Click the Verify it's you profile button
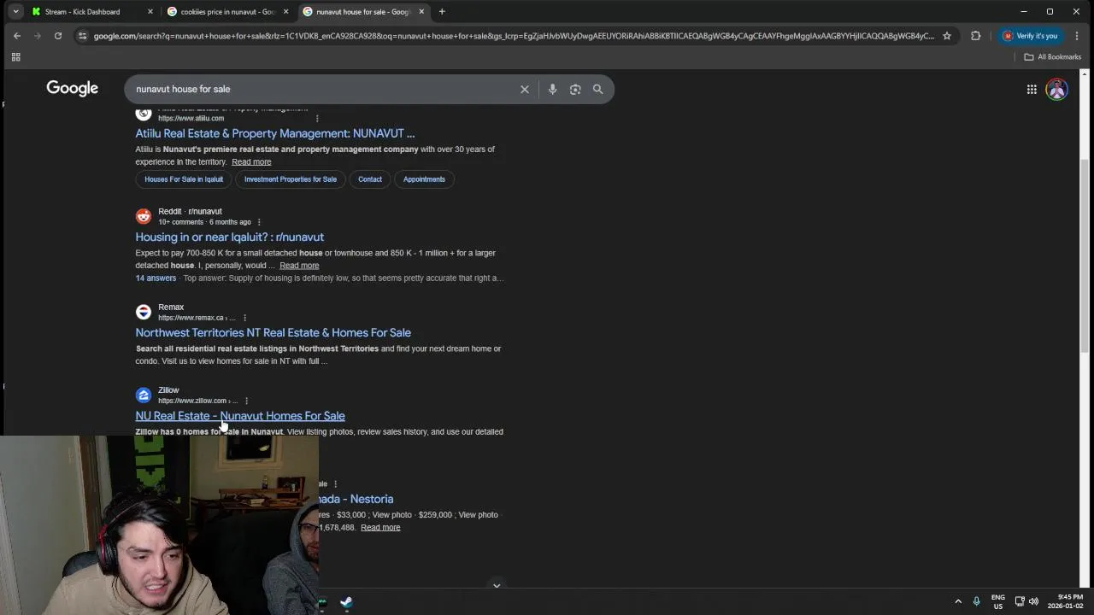The height and width of the screenshot is (615, 1094). (1030, 36)
